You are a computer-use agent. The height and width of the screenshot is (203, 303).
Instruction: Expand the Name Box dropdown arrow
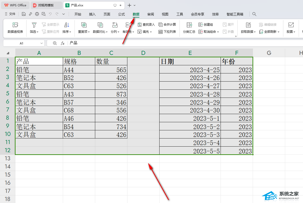[x=41, y=43]
